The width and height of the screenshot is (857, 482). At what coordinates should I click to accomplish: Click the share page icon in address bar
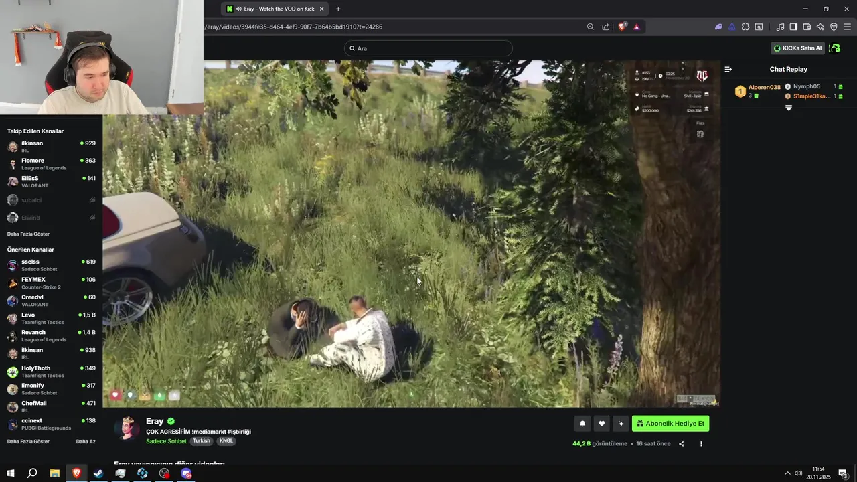(605, 27)
